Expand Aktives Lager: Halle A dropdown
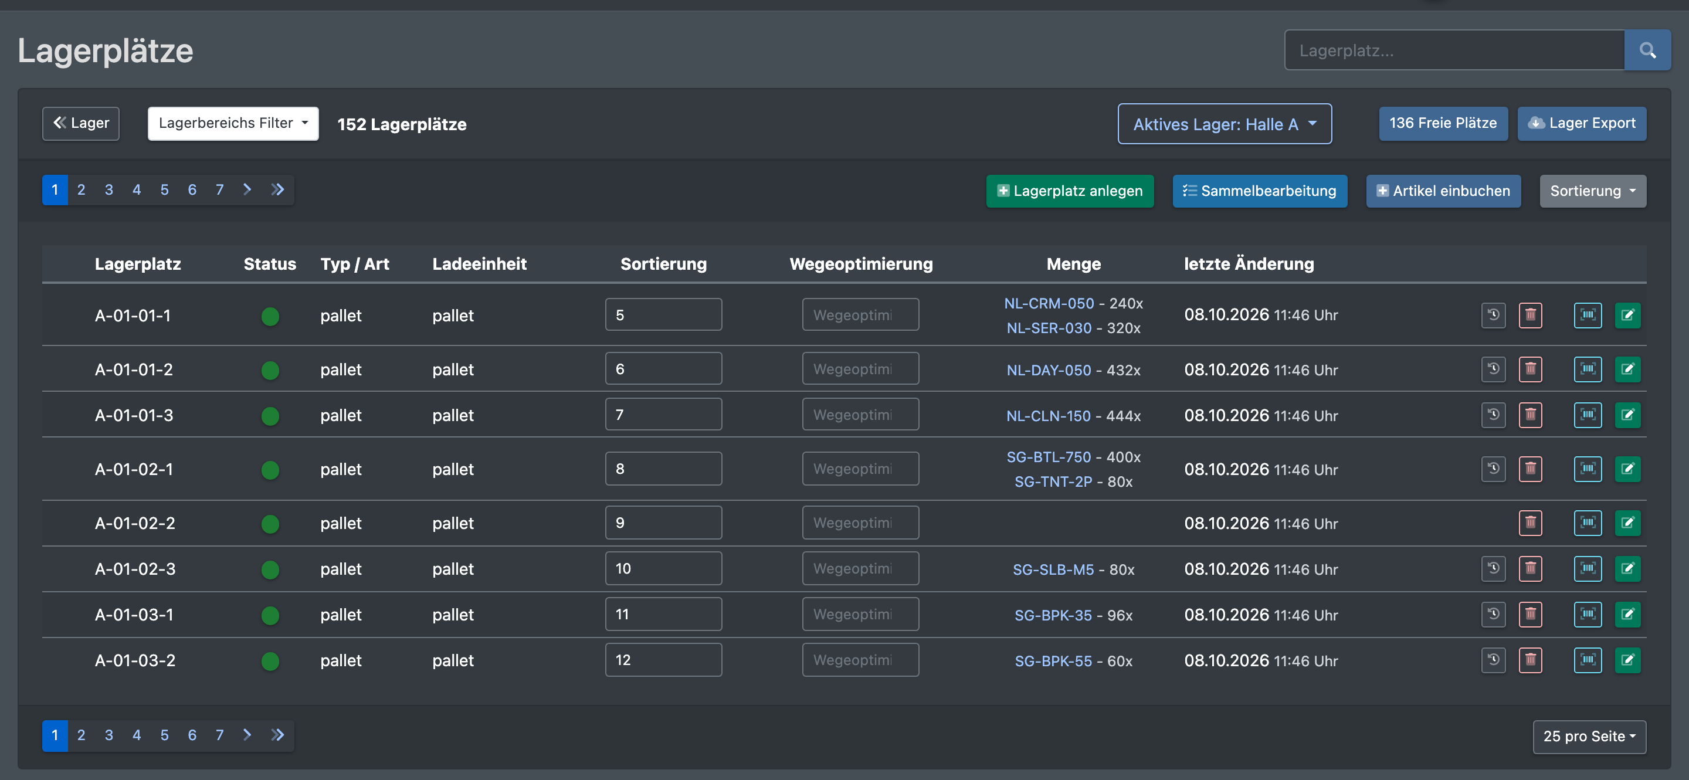 point(1224,124)
